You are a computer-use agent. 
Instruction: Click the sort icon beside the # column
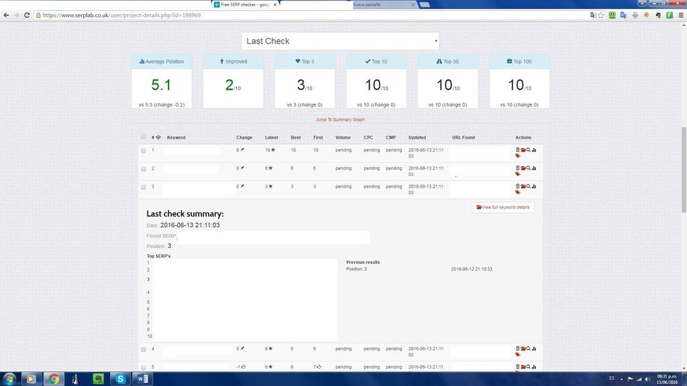pos(158,137)
